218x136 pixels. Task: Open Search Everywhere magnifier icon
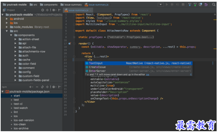click(214, 4)
